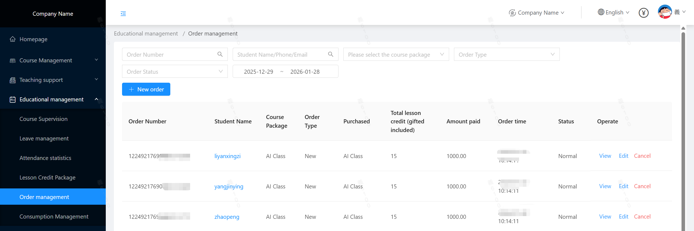Click the Homepage house icon
694x231 pixels.
click(12, 39)
